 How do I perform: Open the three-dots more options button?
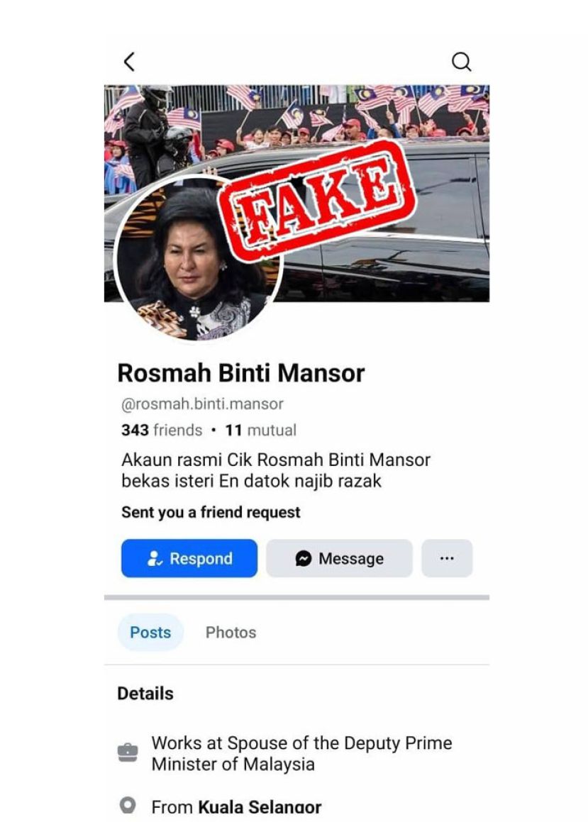pos(447,558)
